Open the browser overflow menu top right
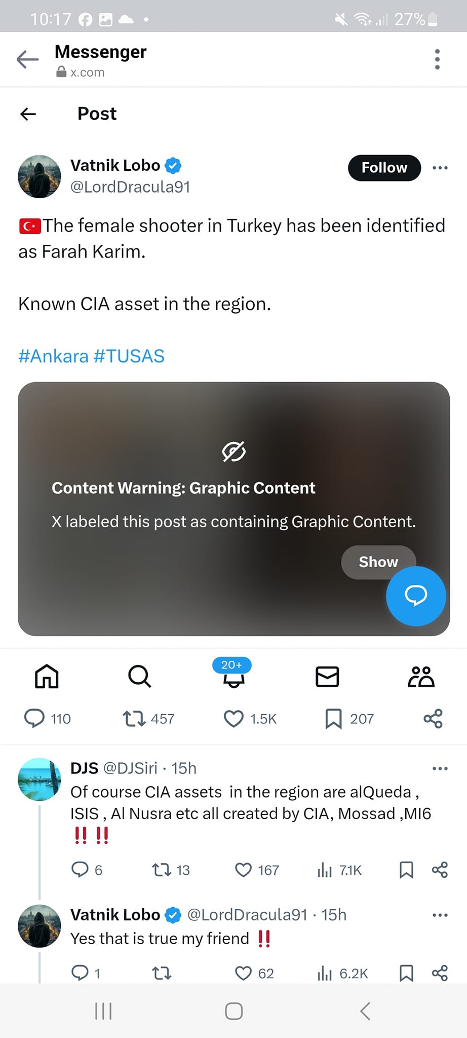This screenshot has height=1038, width=467. (437, 59)
